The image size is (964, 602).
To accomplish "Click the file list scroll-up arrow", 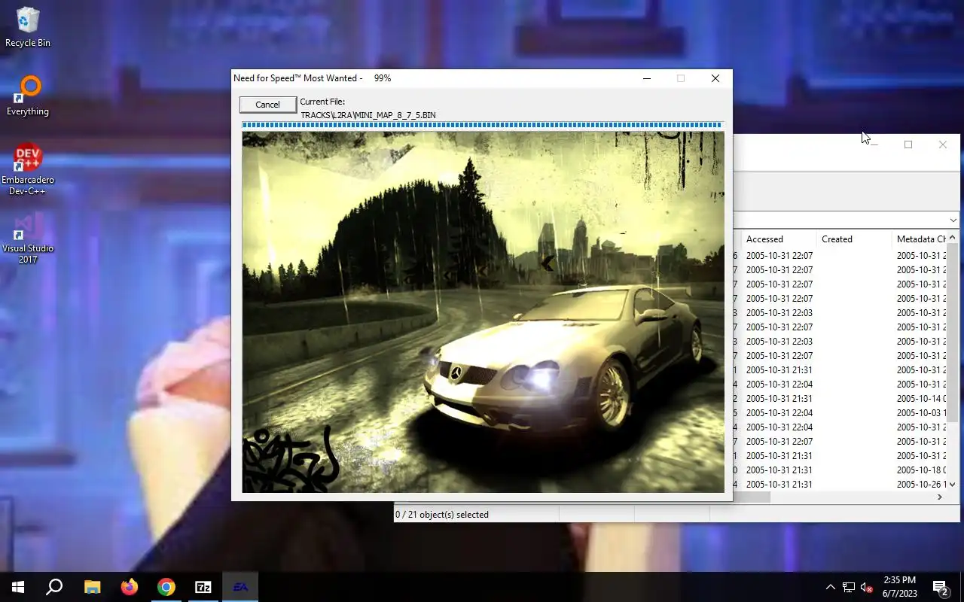I will pyautogui.click(x=952, y=238).
